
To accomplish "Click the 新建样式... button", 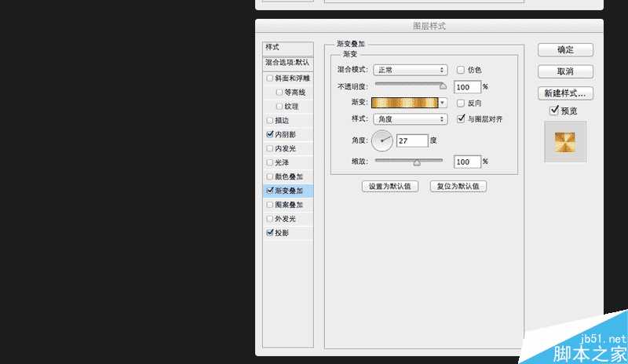I will 565,93.
